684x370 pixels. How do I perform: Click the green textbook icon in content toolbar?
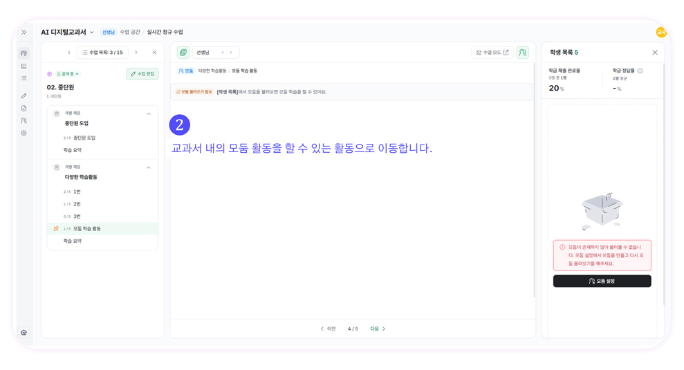click(x=183, y=53)
